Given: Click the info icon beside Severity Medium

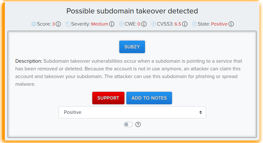Looking at the screenshot, I should [x=112, y=24].
